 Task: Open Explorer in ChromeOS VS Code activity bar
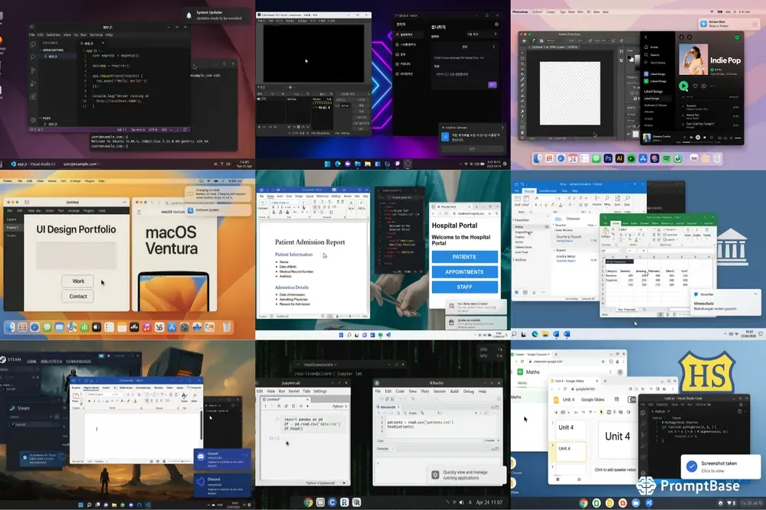click(x=643, y=414)
